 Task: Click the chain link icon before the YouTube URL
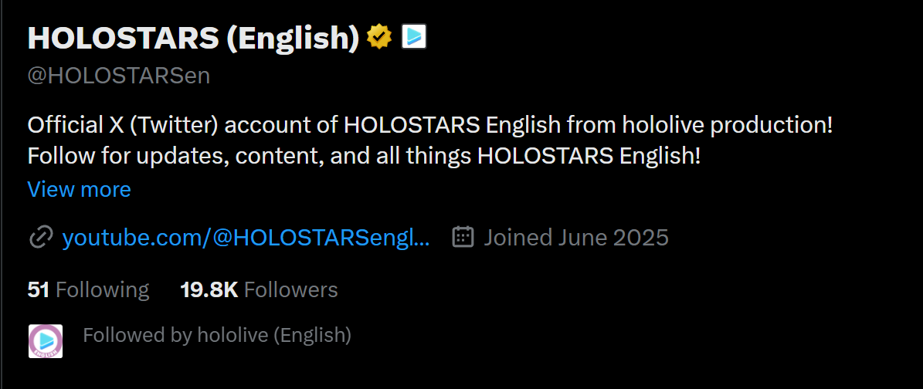tap(40, 237)
